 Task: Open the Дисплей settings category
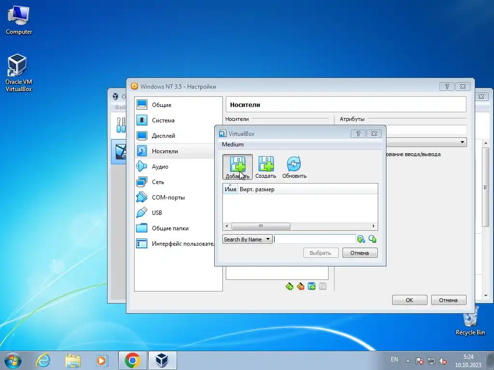(178, 135)
